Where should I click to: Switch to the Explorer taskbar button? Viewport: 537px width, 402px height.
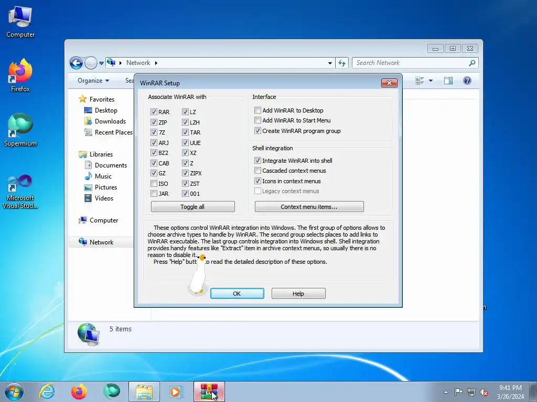[144, 392]
